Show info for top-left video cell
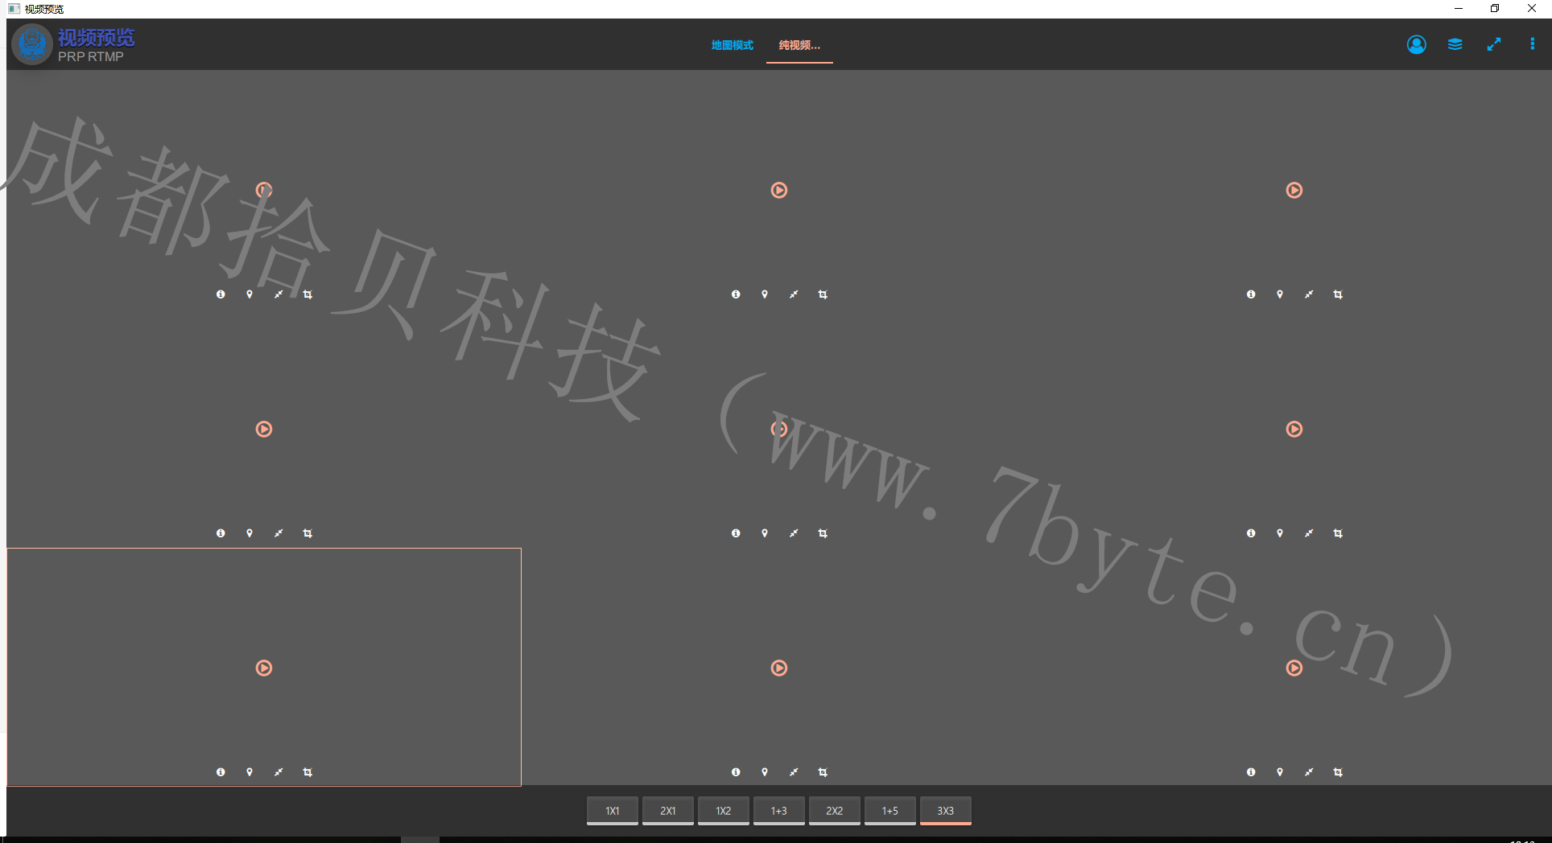Viewport: 1552px width, 843px height. tap(221, 294)
